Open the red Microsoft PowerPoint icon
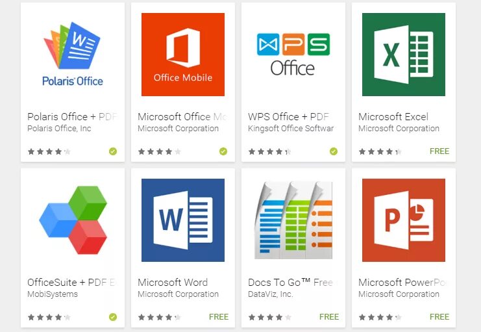 pos(403,220)
